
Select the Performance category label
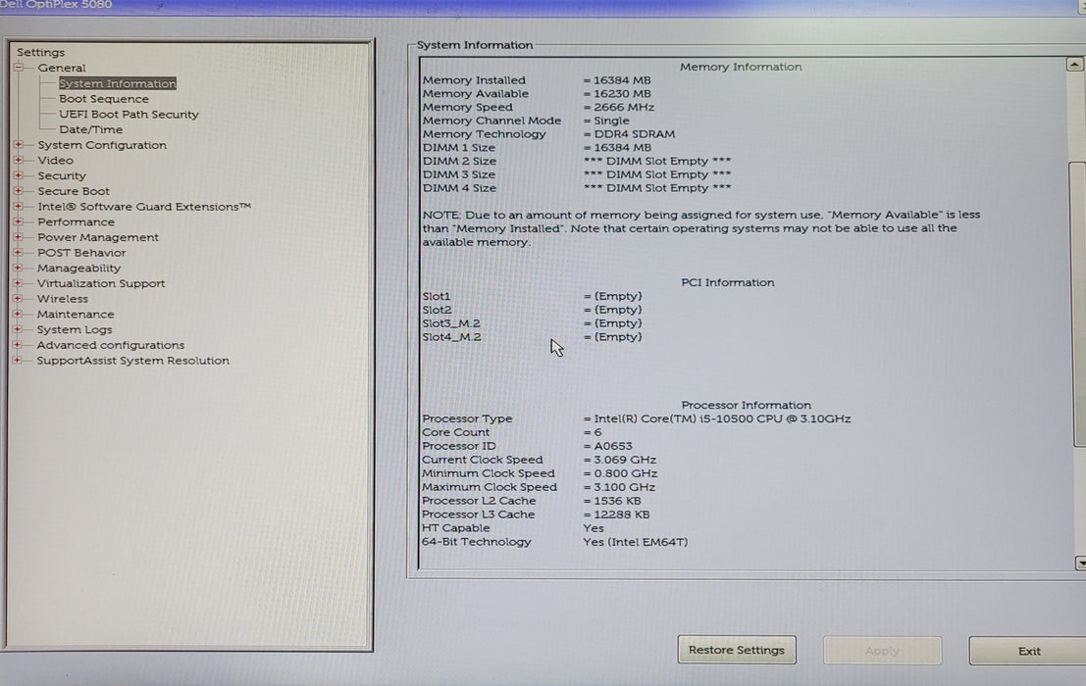tap(77, 222)
